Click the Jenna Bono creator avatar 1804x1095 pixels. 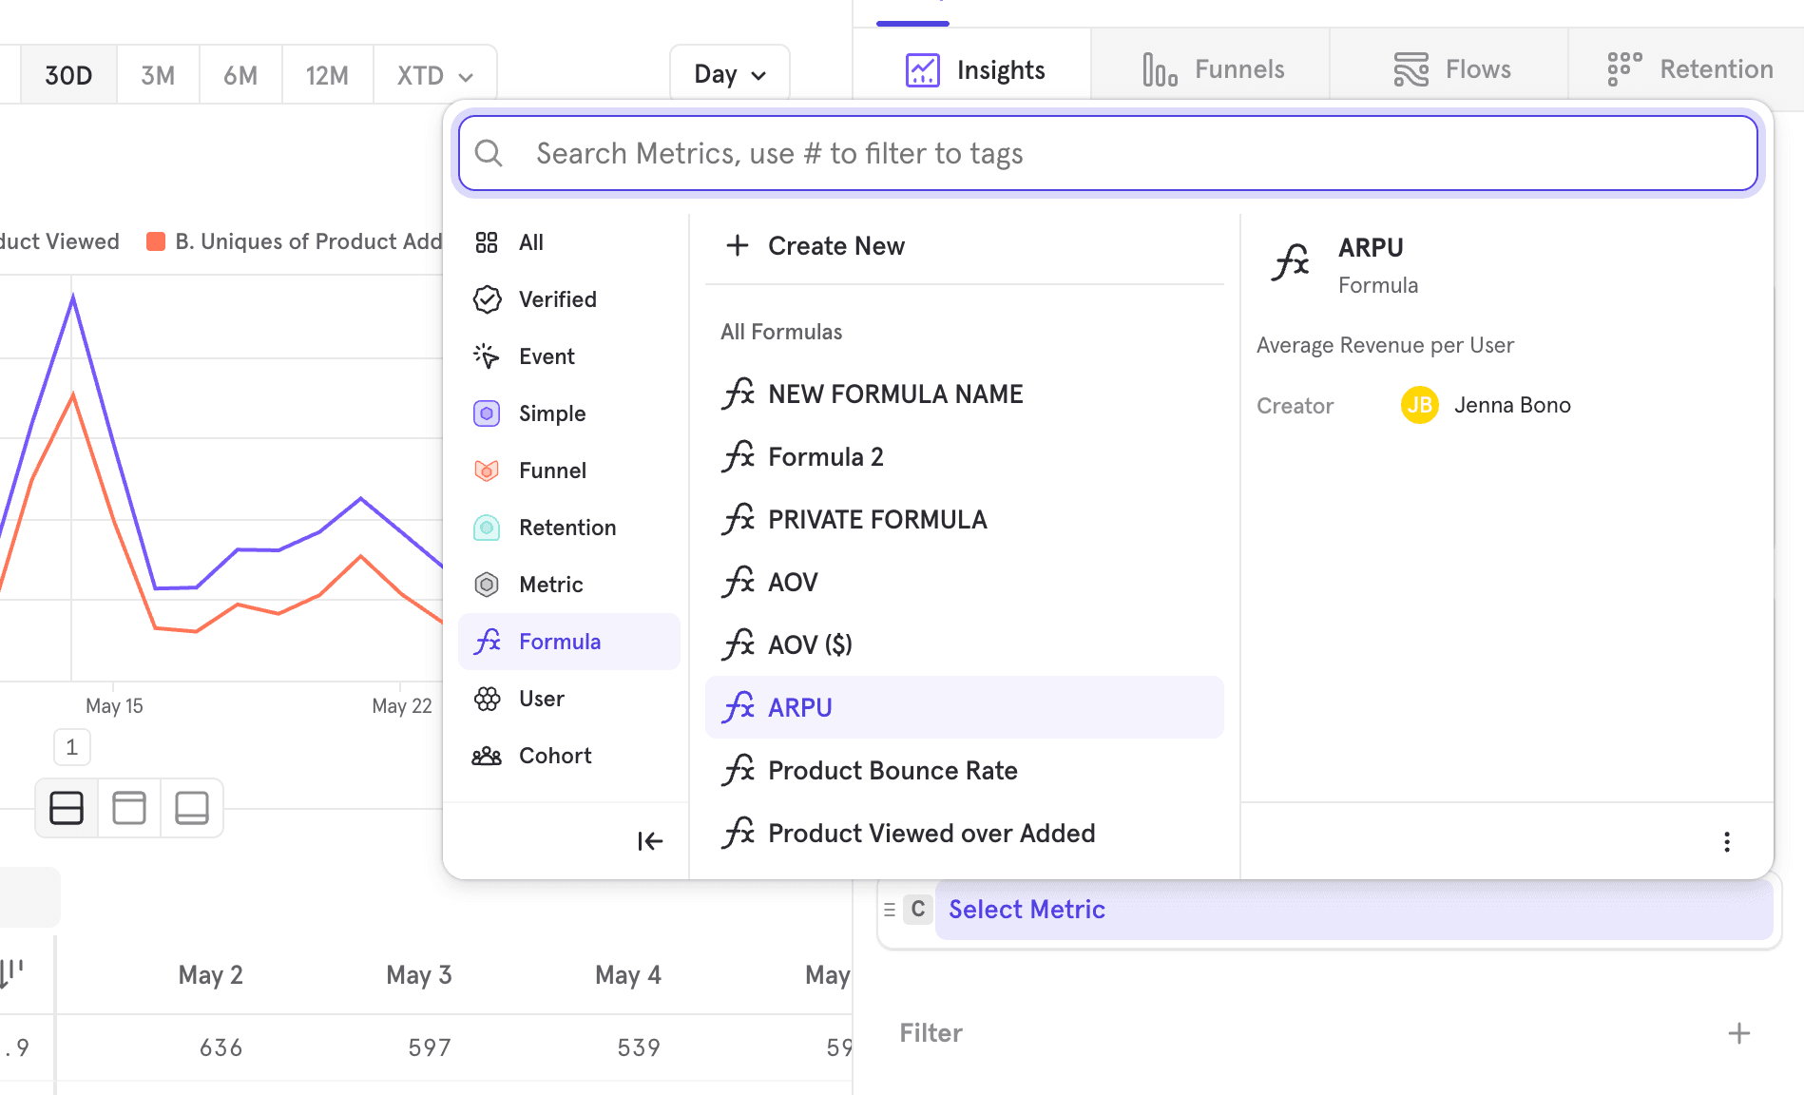pyautogui.click(x=1419, y=406)
